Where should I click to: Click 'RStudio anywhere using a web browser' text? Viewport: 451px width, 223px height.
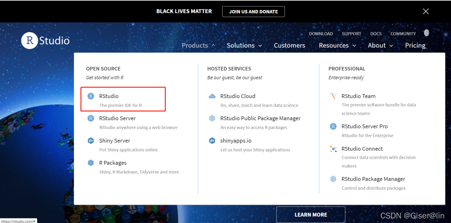(x=139, y=128)
